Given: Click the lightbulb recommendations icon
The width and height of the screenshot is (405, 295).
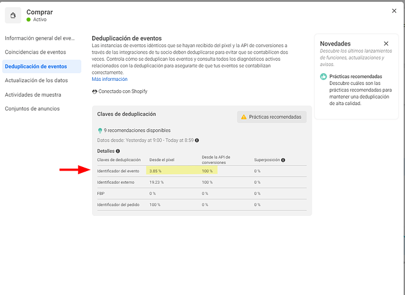Looking at the screenshot, I should tap(100, 130).
